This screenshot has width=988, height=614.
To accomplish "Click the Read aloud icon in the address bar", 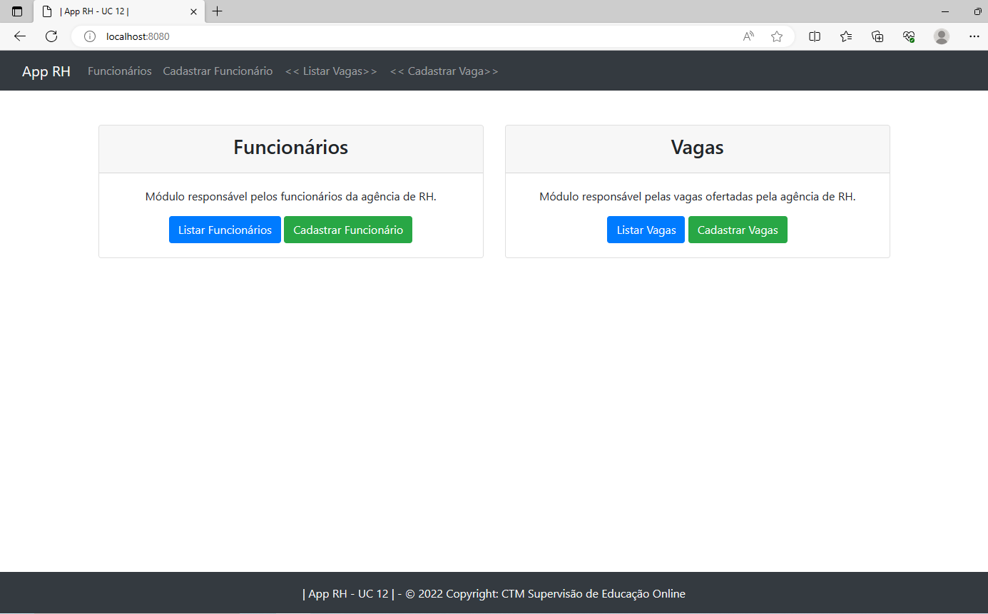I will [747, 36].
